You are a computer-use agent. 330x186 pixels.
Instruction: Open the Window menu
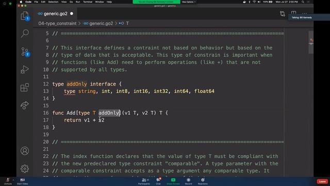tap(100, 2)
